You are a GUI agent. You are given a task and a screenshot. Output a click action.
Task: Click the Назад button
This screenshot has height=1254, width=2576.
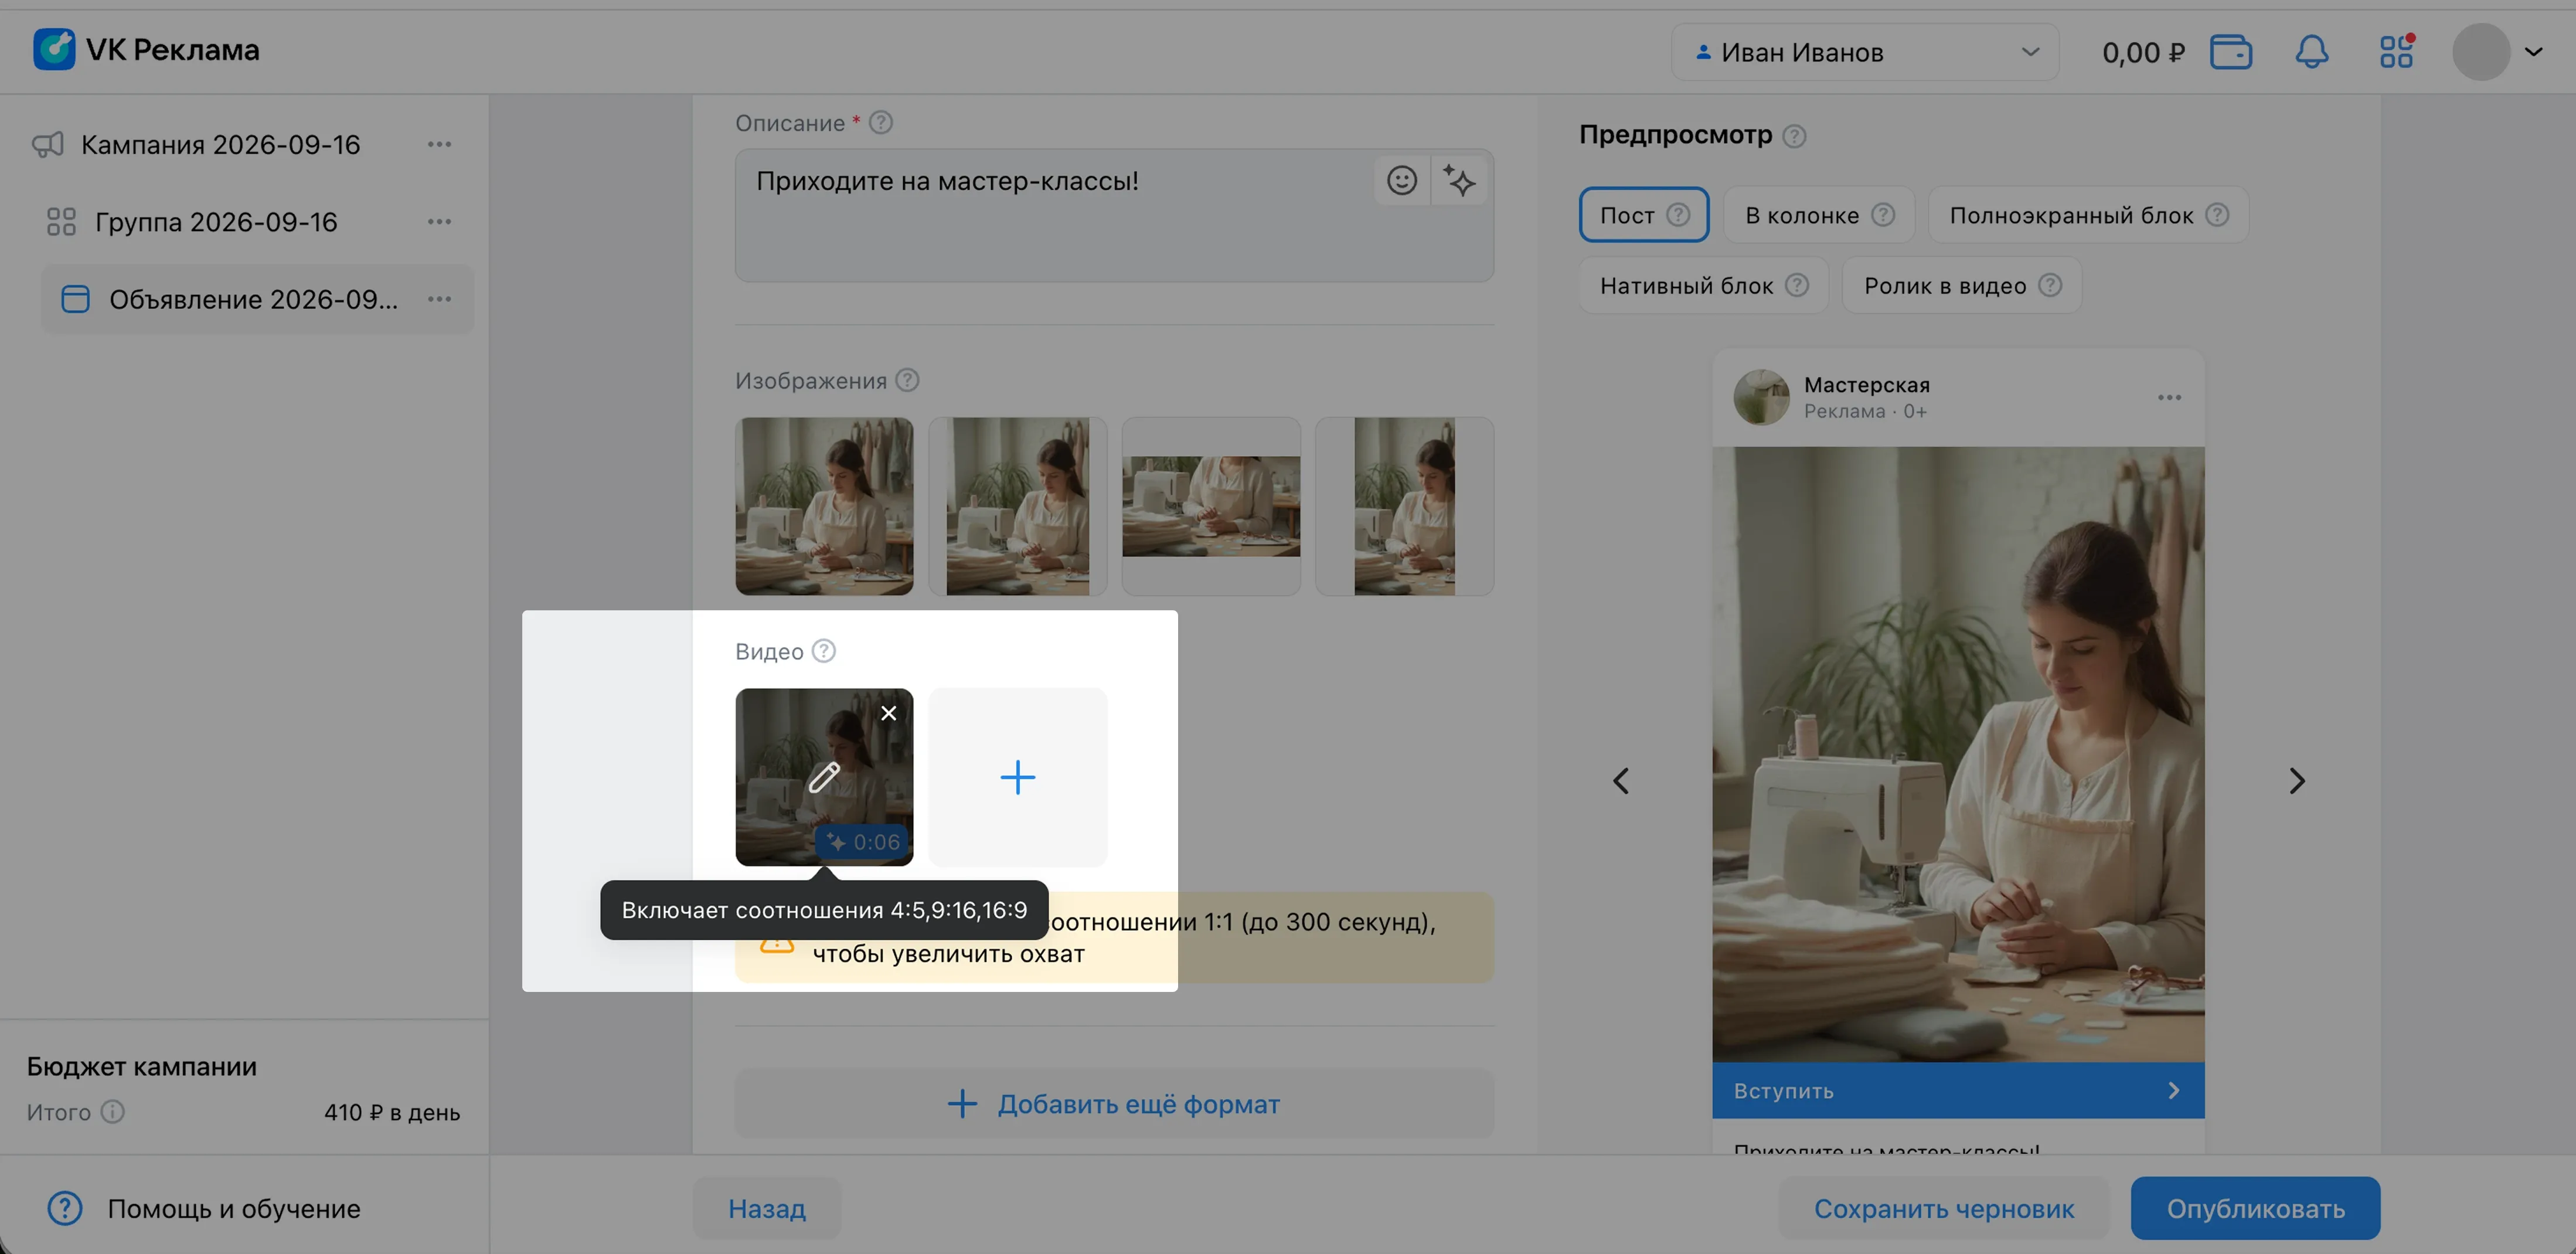[x=767, y=1209]
